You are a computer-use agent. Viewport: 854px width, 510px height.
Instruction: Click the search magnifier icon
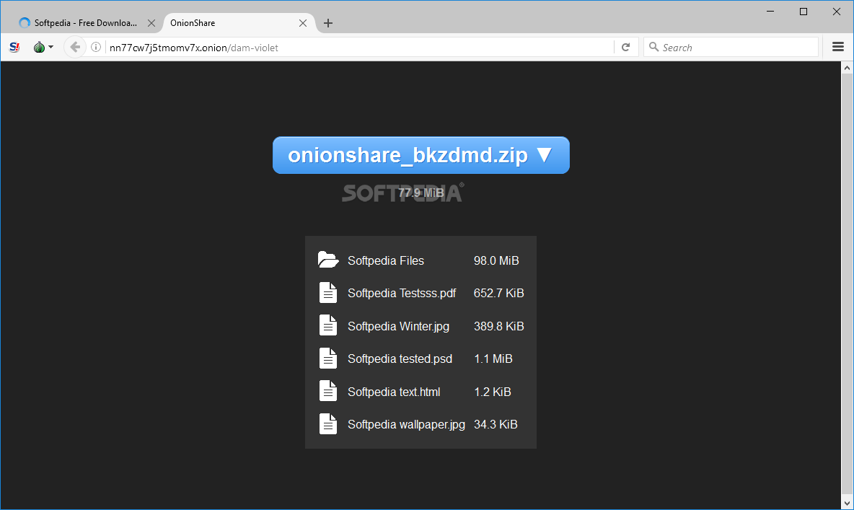[x=654, y=48]
